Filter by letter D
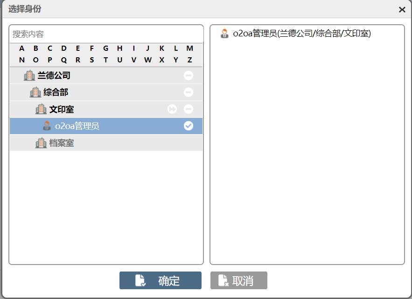Screen dimensions: 412x299 click(x=64, y=48)
